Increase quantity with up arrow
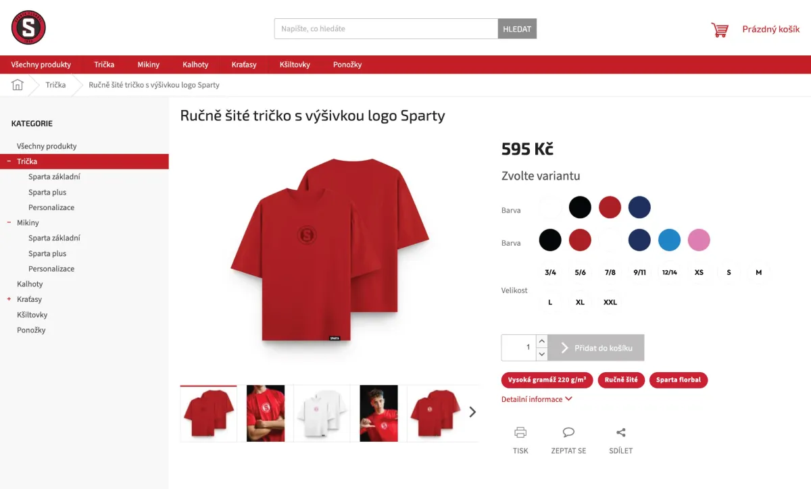Viewport: 811px width, 489px height. point(542,341)
